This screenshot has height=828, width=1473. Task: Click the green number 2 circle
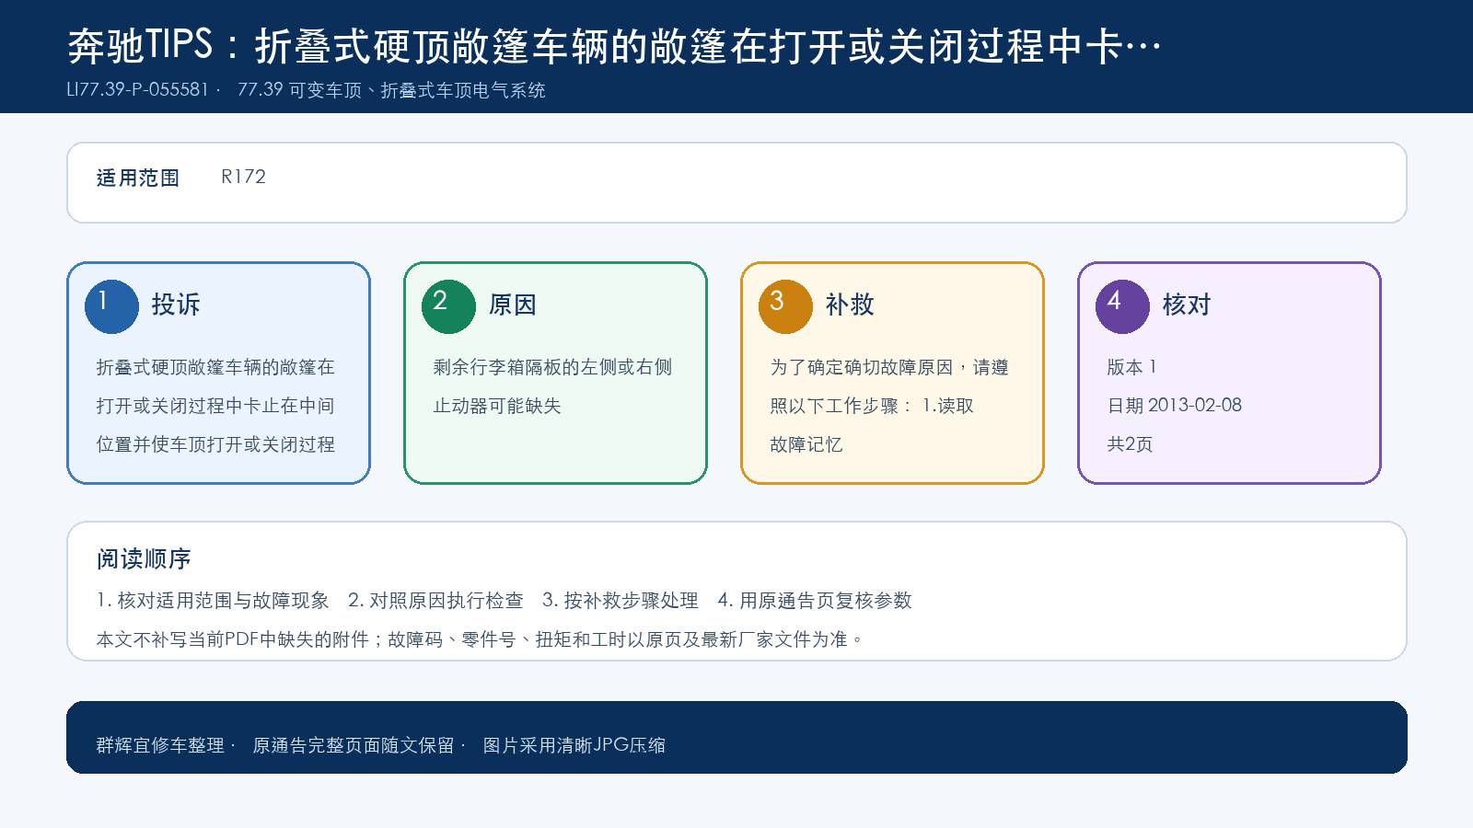[448, 306]
